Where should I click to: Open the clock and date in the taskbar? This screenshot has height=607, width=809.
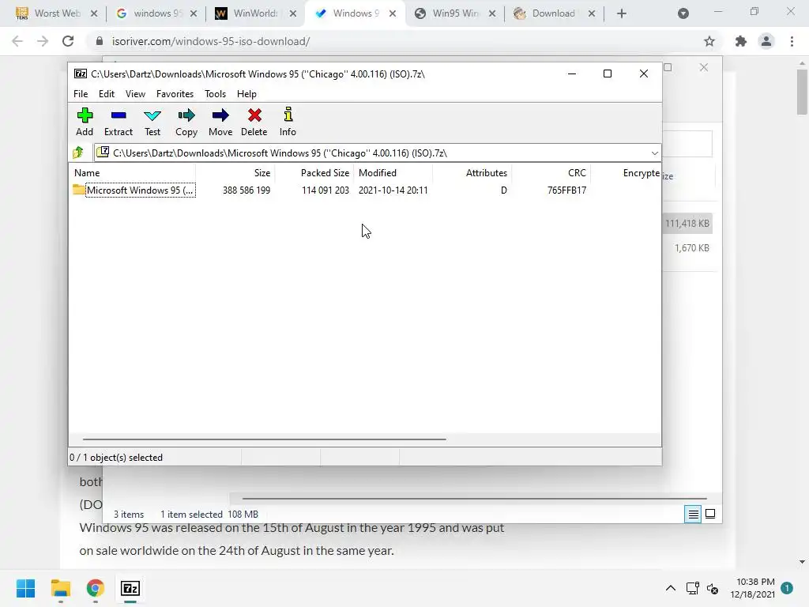click(753, 588)
